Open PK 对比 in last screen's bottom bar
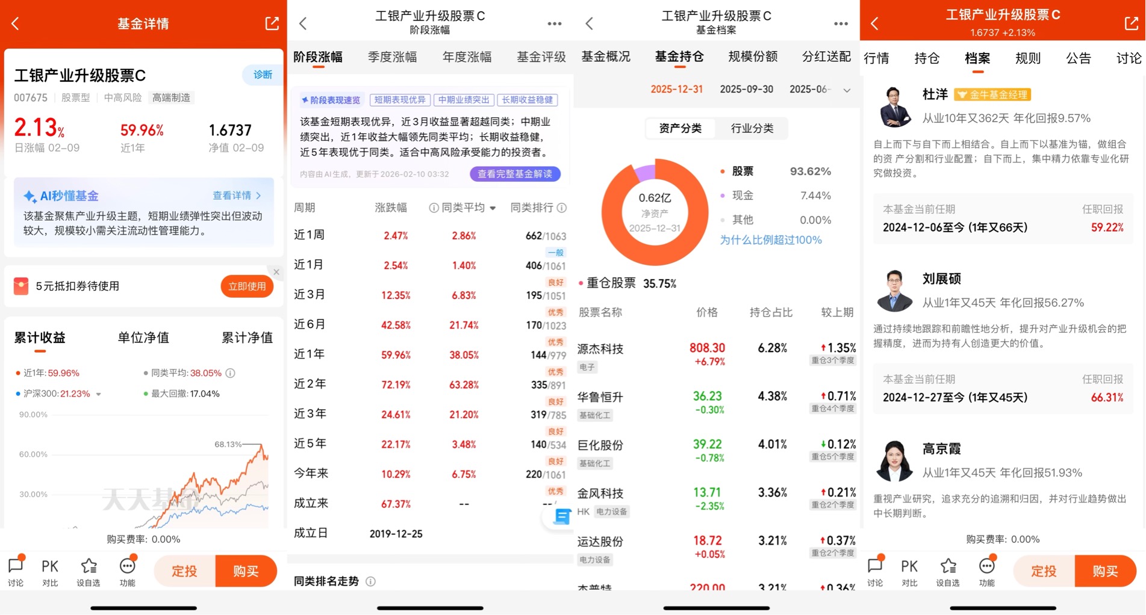Image resolution: width=1146 pixels, height=615 pixels. pos(909,571)
